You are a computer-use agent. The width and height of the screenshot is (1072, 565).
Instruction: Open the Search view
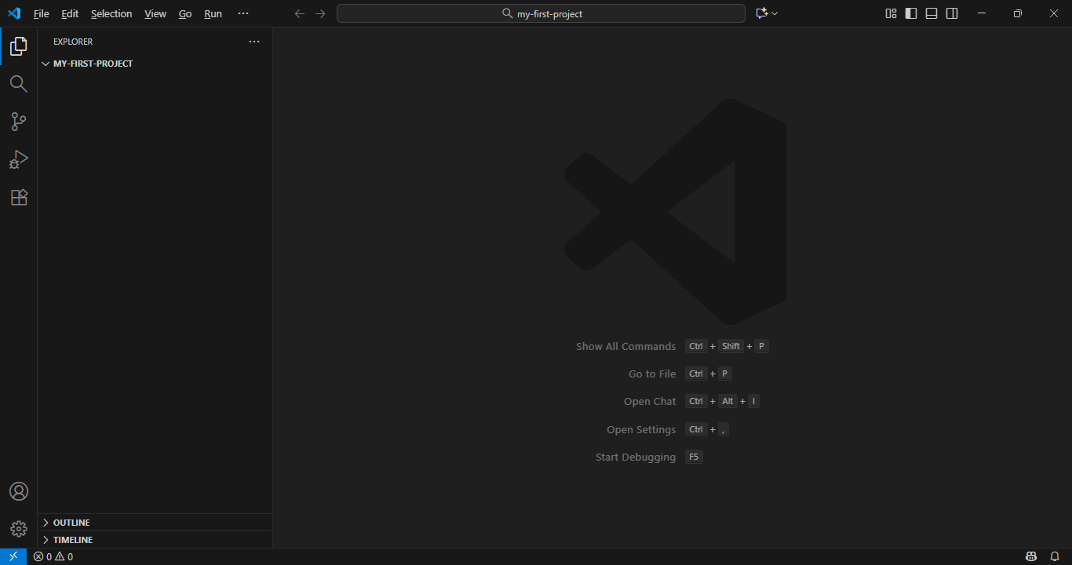18,84
